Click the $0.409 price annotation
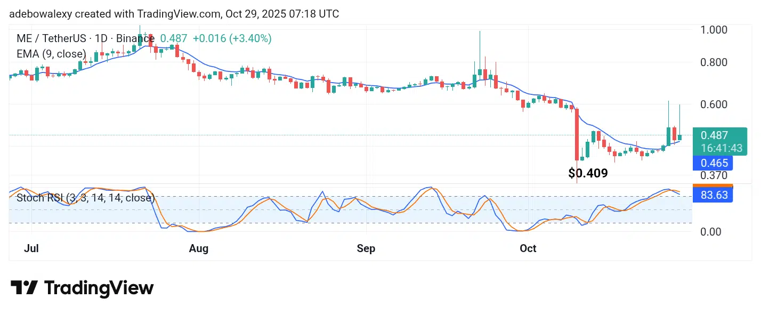Viewport: 761px width, 315px height. click(588, 173)
